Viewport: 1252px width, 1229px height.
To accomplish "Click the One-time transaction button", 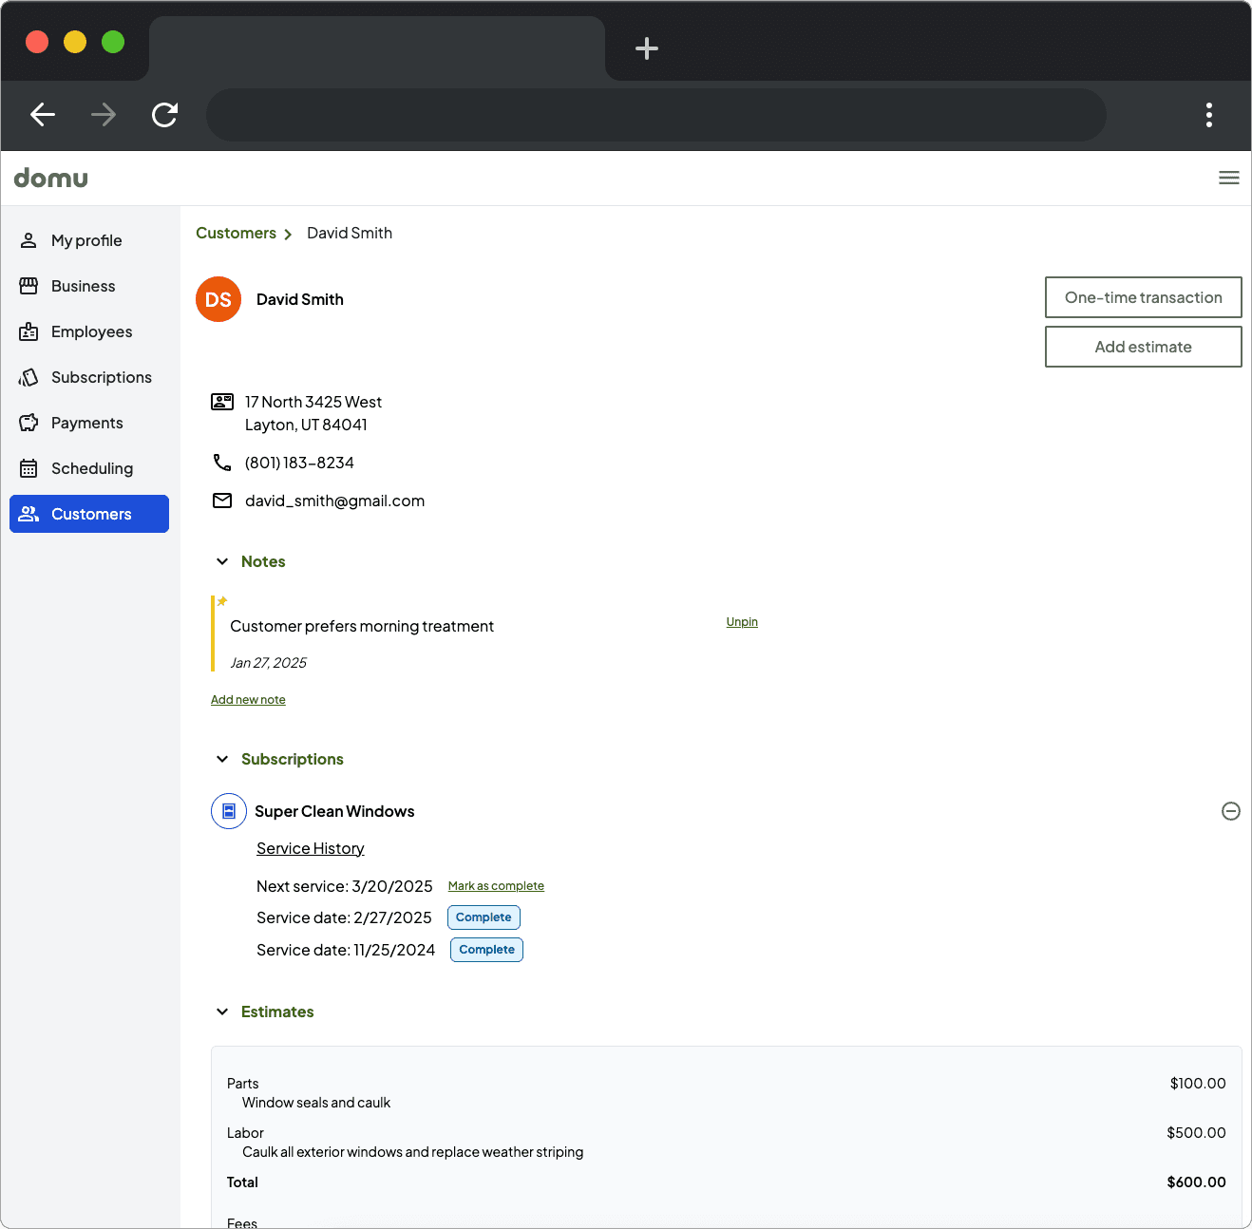I will 1144,297.
